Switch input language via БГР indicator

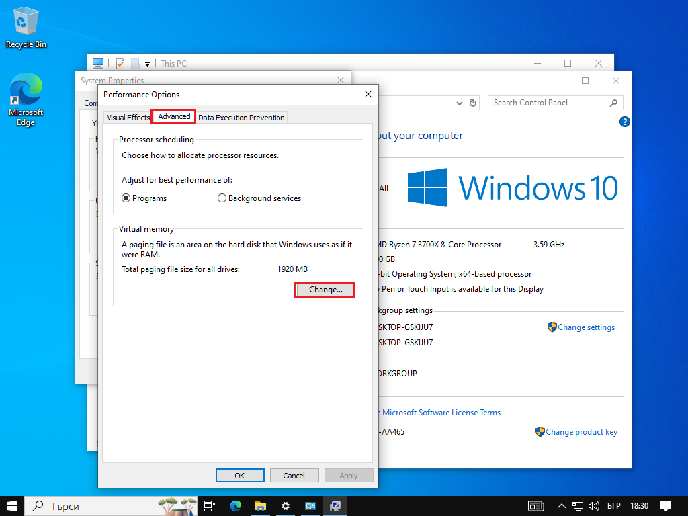[614, 506]
